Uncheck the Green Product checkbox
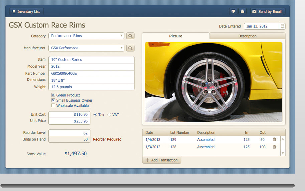The image size is (305, 191). coord(53,95)
